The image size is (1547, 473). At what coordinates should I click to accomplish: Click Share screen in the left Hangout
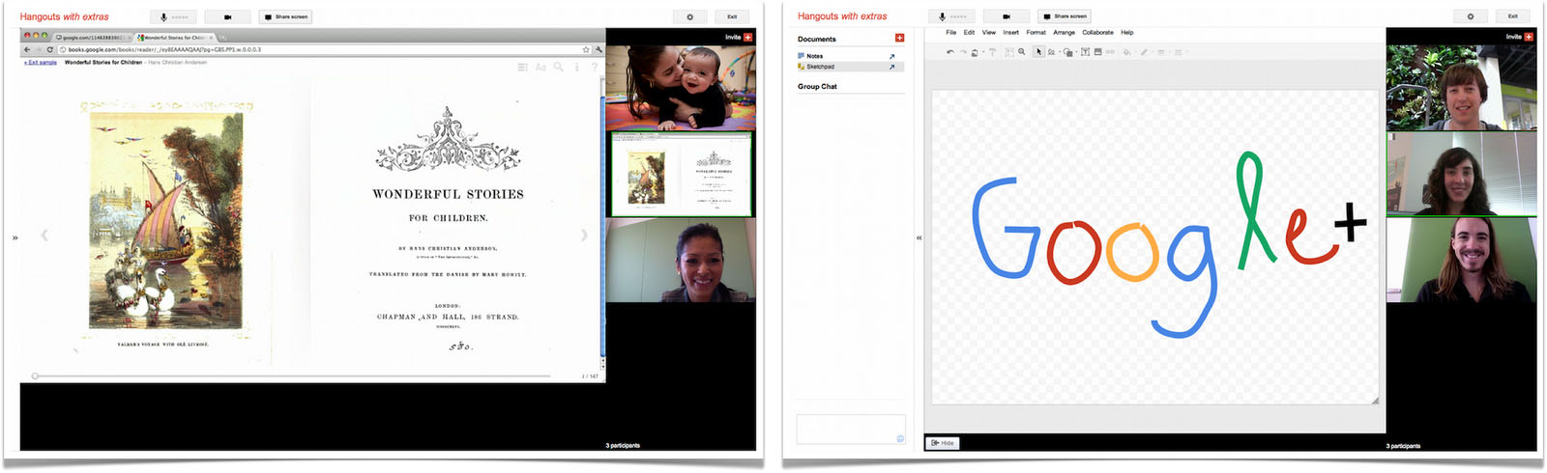tap(285, 16)
